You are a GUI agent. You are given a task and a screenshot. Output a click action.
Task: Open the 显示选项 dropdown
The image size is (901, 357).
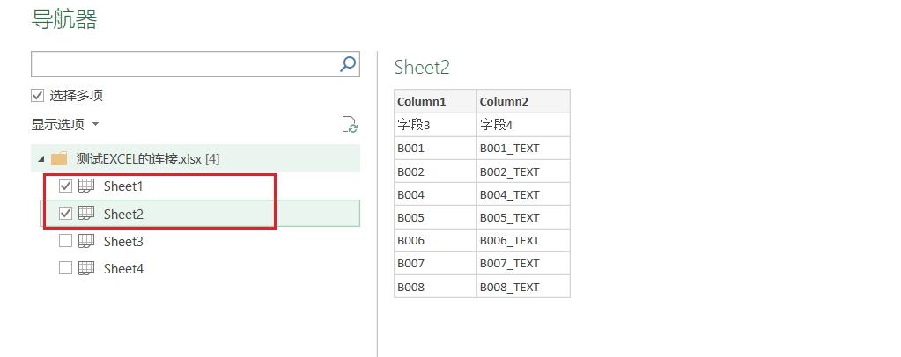point(65,125)
